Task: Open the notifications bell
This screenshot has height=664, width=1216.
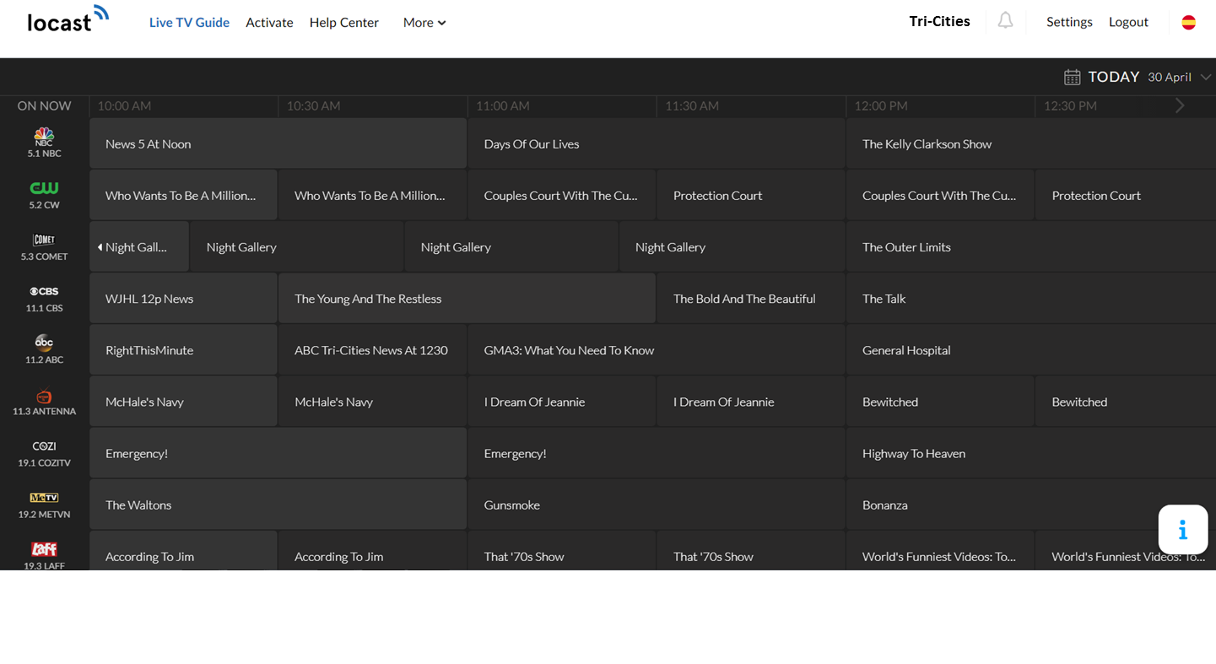Action: (1005, 21)
